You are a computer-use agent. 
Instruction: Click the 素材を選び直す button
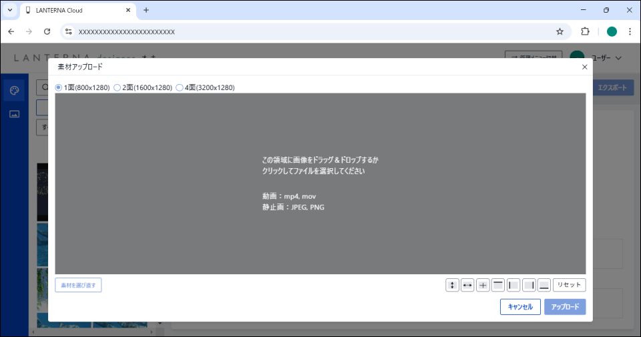click(x=78, y=285)
